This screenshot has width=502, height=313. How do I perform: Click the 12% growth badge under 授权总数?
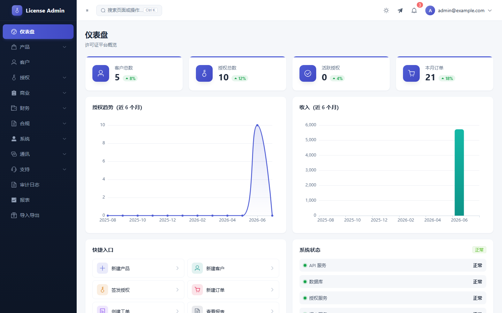tap(240, 78)
